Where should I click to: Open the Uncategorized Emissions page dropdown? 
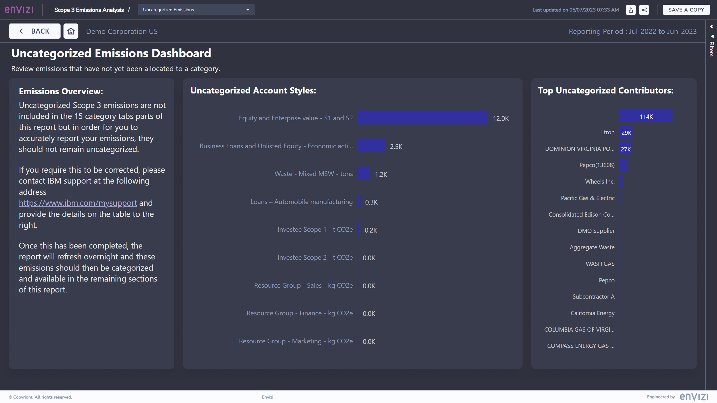point(196,10)
